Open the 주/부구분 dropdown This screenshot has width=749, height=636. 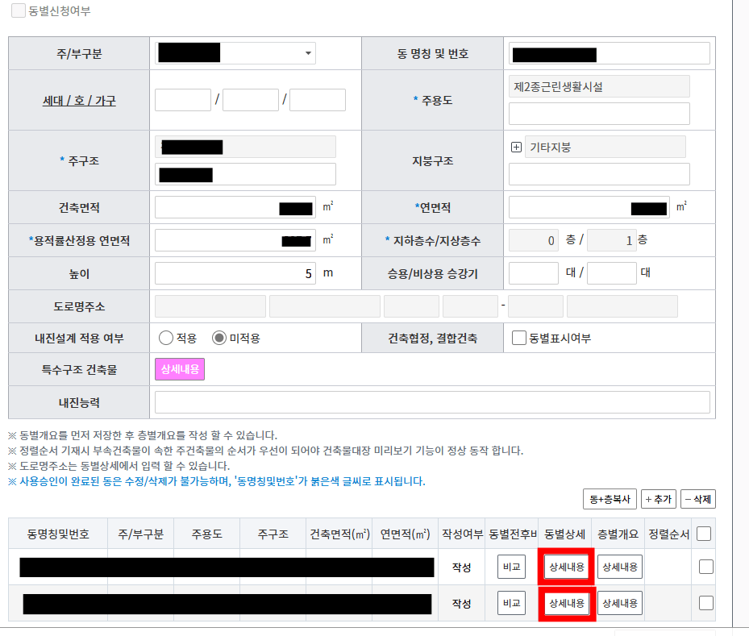pyautogui.click(x=234, y=52)
